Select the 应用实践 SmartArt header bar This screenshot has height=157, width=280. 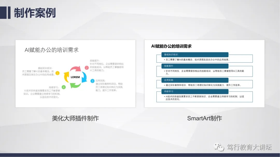click(x=192, y=80)
